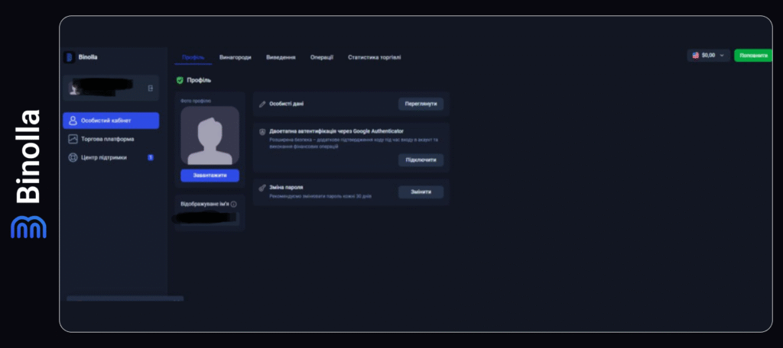Go to Центр підтримки in the sidebar
Screen dimensions: 783x348
point(104,158)
